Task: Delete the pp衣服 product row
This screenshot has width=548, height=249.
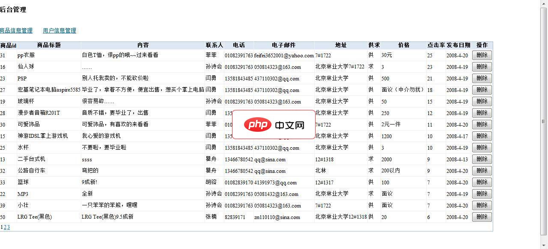Action: tap(482, 55)
